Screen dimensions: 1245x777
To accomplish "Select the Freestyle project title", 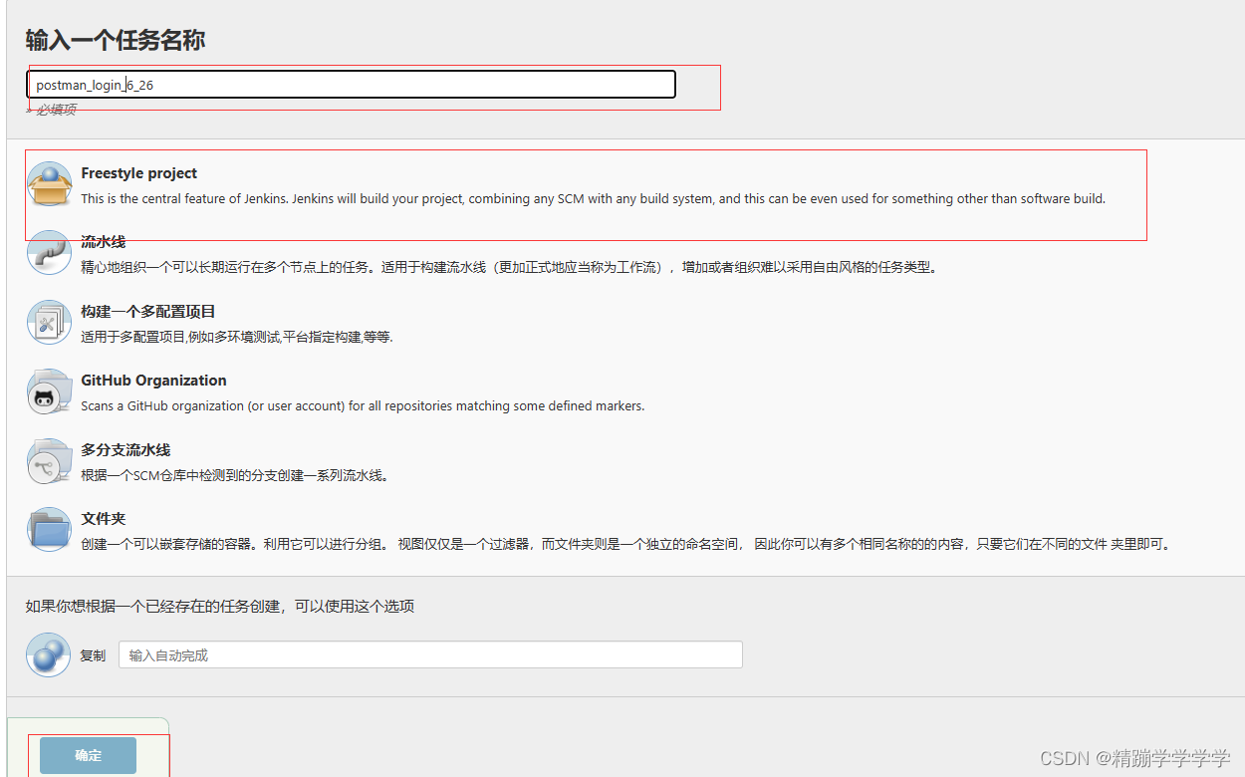I will click(x=138, y=173).
